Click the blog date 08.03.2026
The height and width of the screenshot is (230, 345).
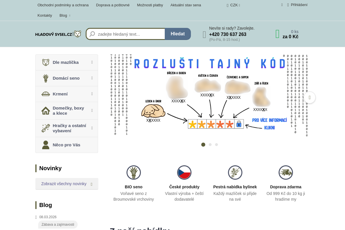pos(48,217)
